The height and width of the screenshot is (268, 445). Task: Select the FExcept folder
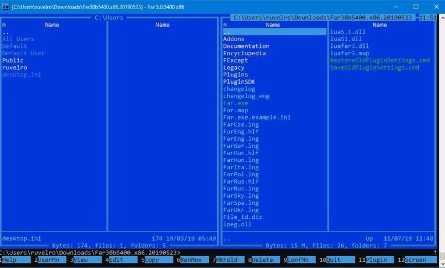235,60
